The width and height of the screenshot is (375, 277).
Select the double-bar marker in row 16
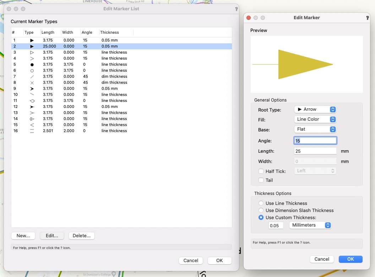coord(32,131)
